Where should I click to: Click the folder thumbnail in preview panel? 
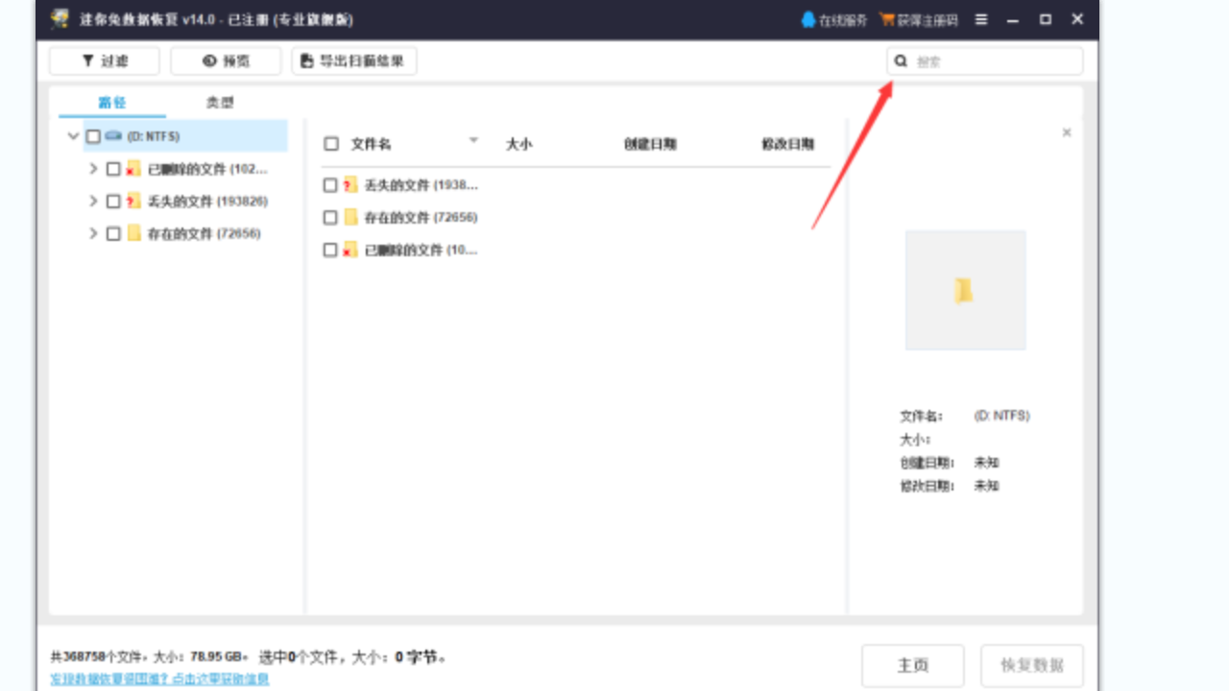point(965,290)
